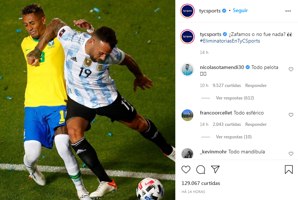Share the post via paper plane icon
Viewport: 298px width, 200px height.
coord(215,169)
